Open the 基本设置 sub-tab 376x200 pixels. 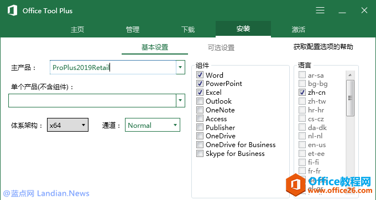point(155,47)
